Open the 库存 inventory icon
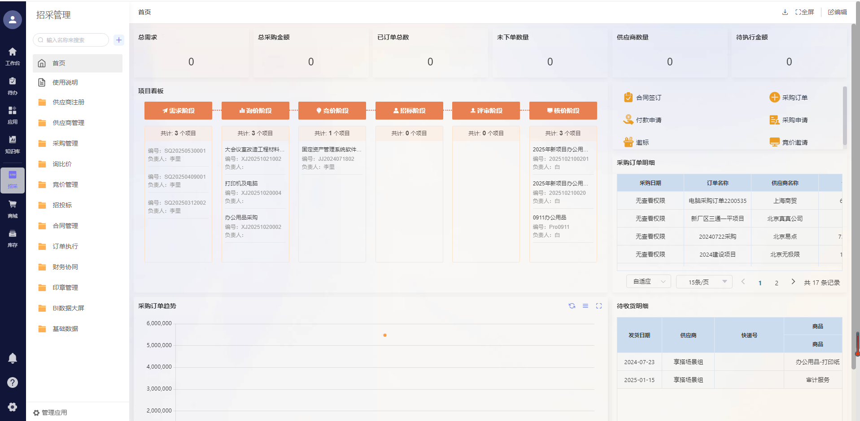Image resolution: width=860 pixels, height=421 pixels. (13, 237)
